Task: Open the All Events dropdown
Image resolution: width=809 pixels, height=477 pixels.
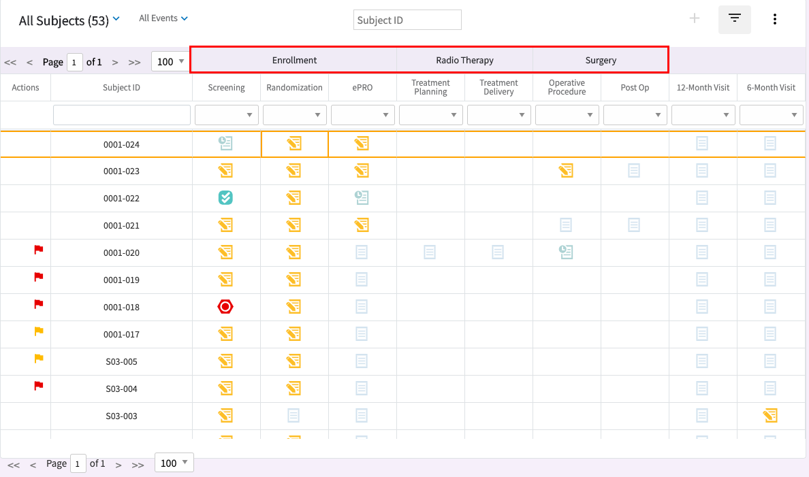Action: pyautogui.click(x=163, y=18)
